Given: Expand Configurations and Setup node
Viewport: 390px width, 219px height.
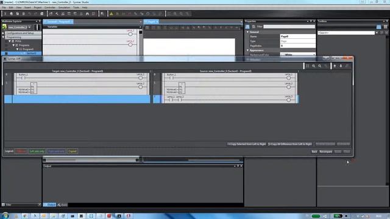Looking at the screenshot, I should 3,33.
